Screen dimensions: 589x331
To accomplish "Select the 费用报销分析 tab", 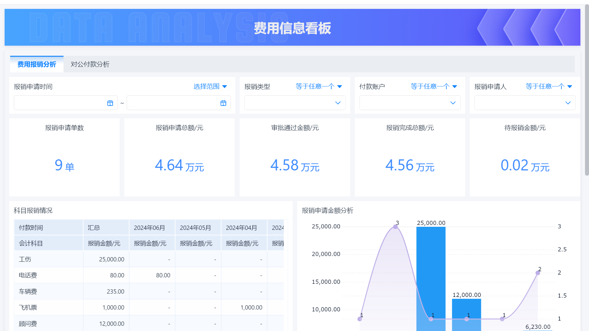I will pyautogui.click(x=37, y=64).
